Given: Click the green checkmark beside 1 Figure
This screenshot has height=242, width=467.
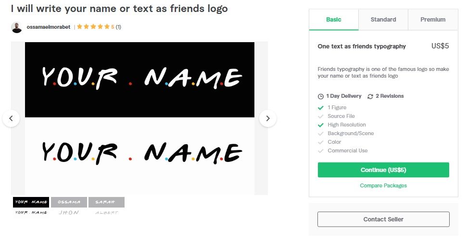Looking at the screenshot, I should pos(321,108).
